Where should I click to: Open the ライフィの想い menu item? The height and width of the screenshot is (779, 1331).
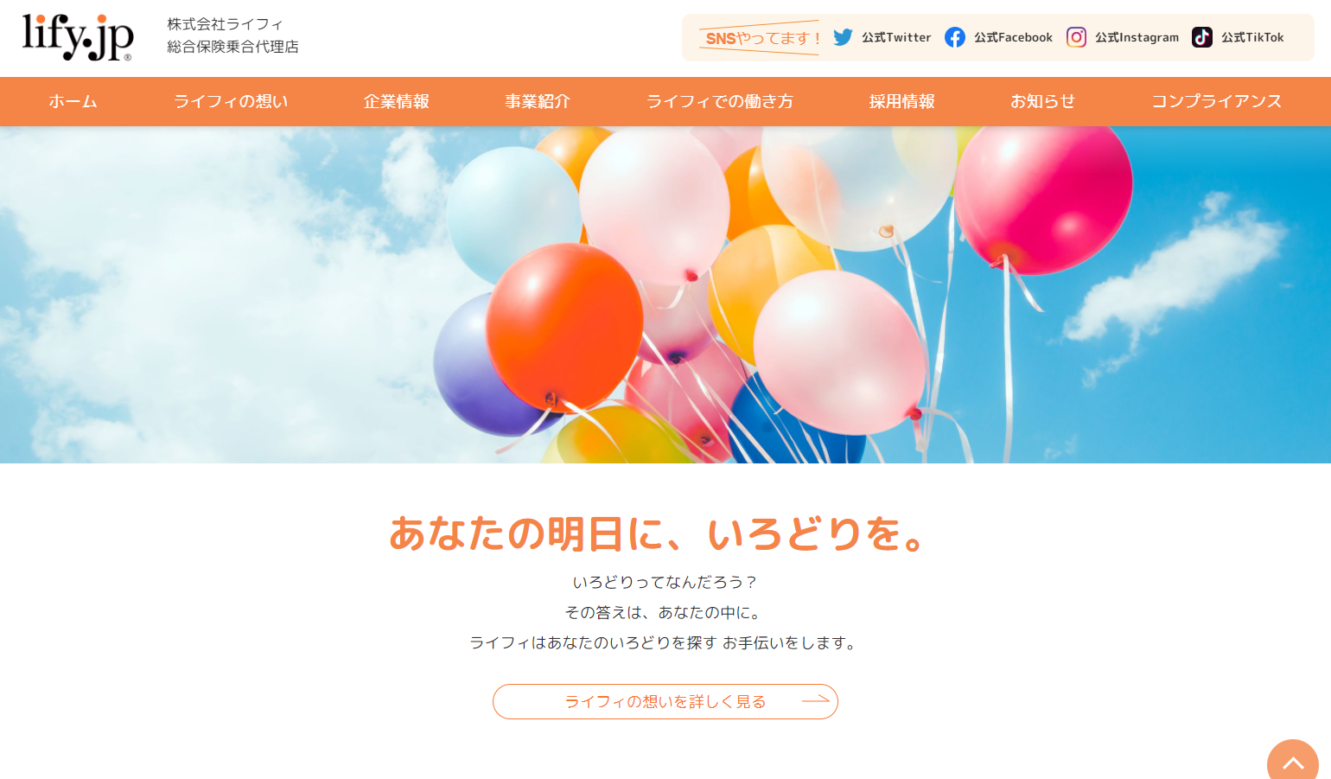click(x=231, y=101)
